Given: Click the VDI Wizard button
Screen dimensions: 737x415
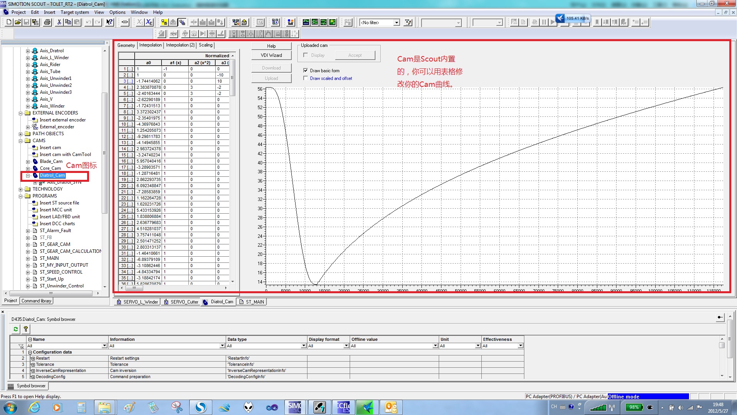Looking at the screenshot, I should 271,55.
